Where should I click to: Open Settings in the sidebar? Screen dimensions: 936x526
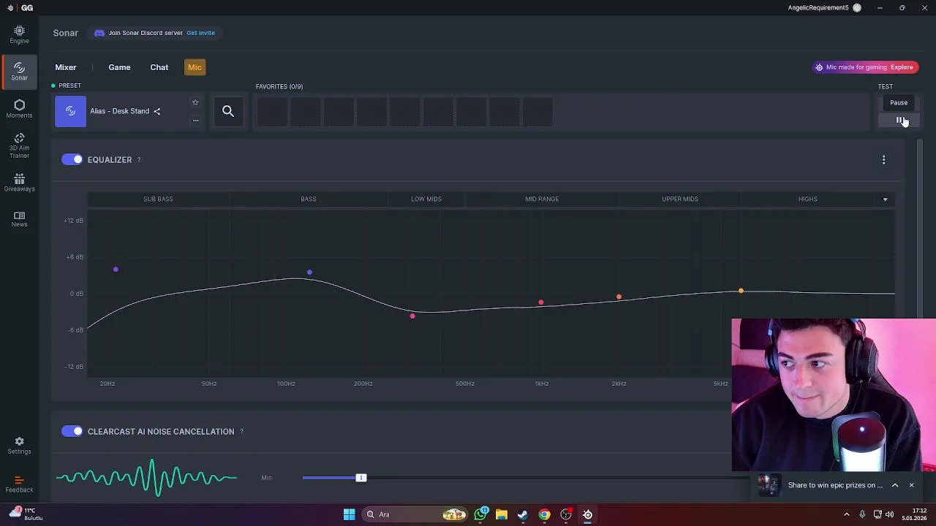[19, 446]
